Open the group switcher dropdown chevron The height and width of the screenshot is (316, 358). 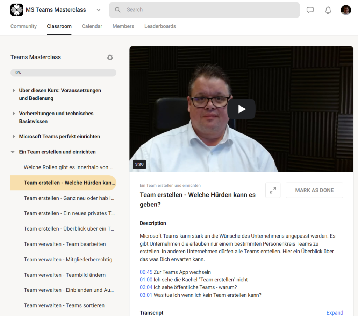98,10
